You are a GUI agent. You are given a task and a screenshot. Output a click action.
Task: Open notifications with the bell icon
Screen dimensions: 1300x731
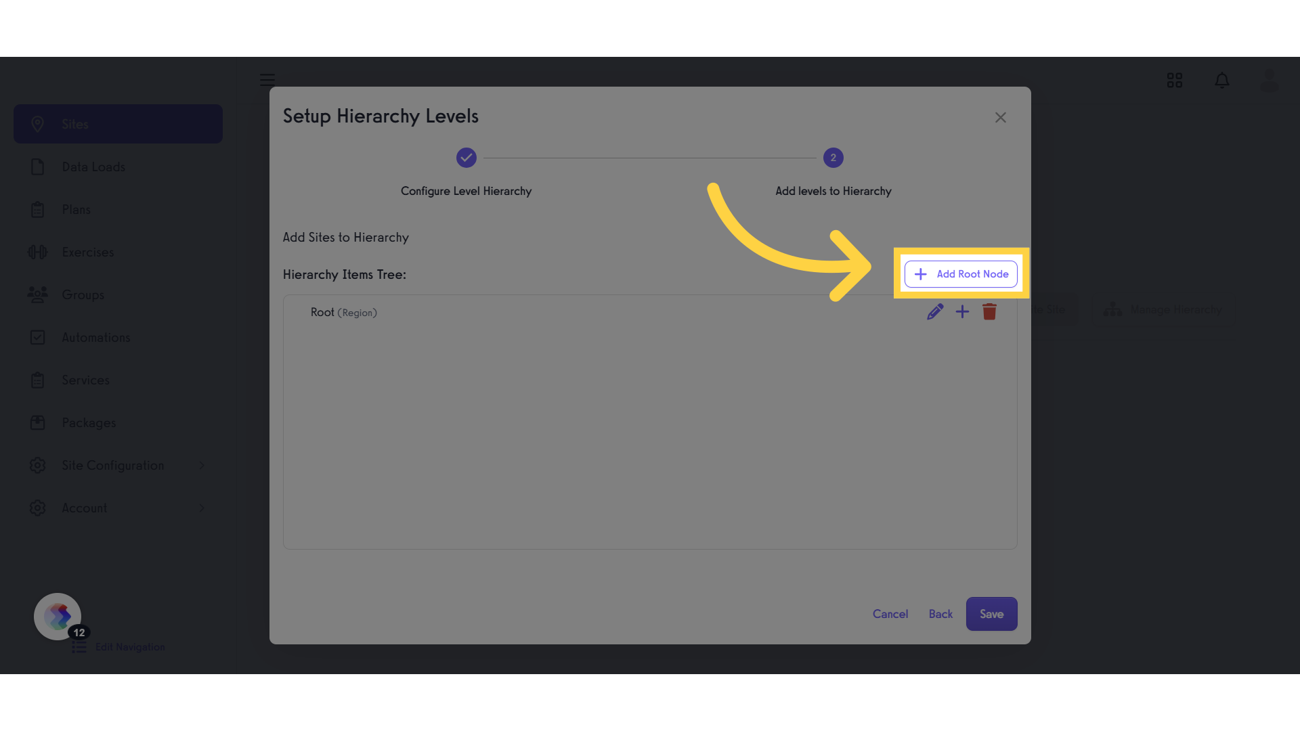click(x=1222, y=80)
